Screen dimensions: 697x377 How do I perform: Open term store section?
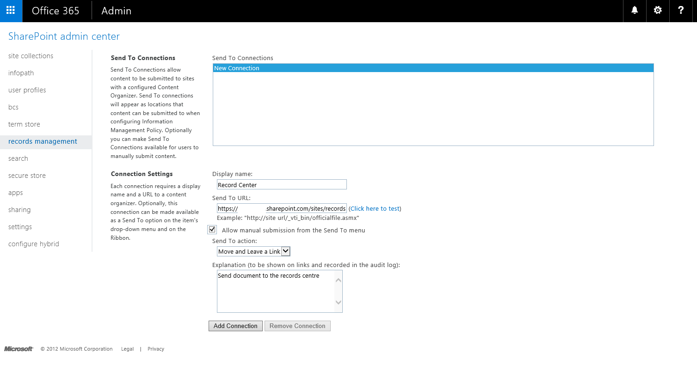[24, 124]
